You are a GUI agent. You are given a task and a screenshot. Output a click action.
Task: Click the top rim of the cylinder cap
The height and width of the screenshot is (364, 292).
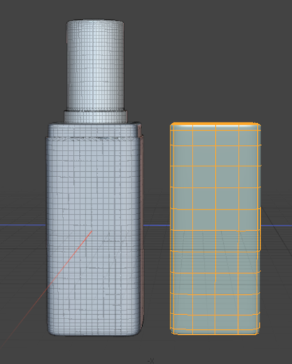pos(94,21)
